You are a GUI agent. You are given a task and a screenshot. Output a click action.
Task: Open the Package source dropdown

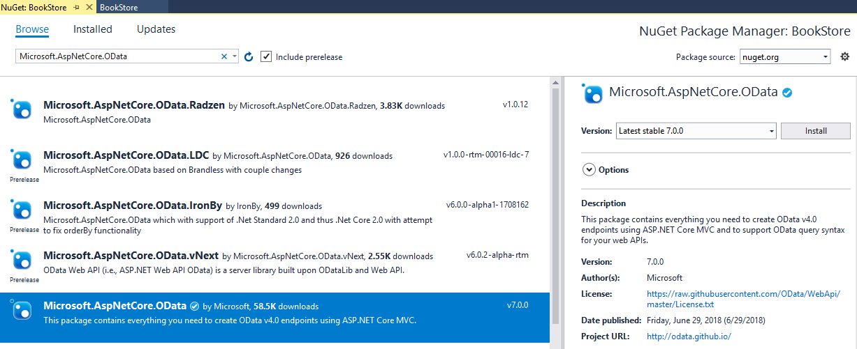(784, 57)
